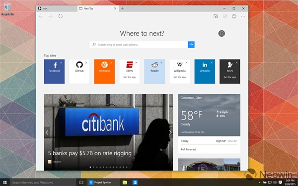Send feedback via the smiley icon

[234, 16]
